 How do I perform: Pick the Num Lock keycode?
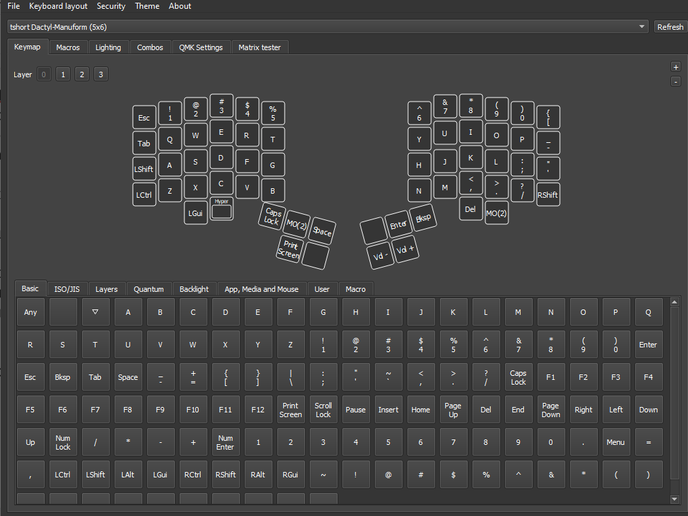click(63, 442)
